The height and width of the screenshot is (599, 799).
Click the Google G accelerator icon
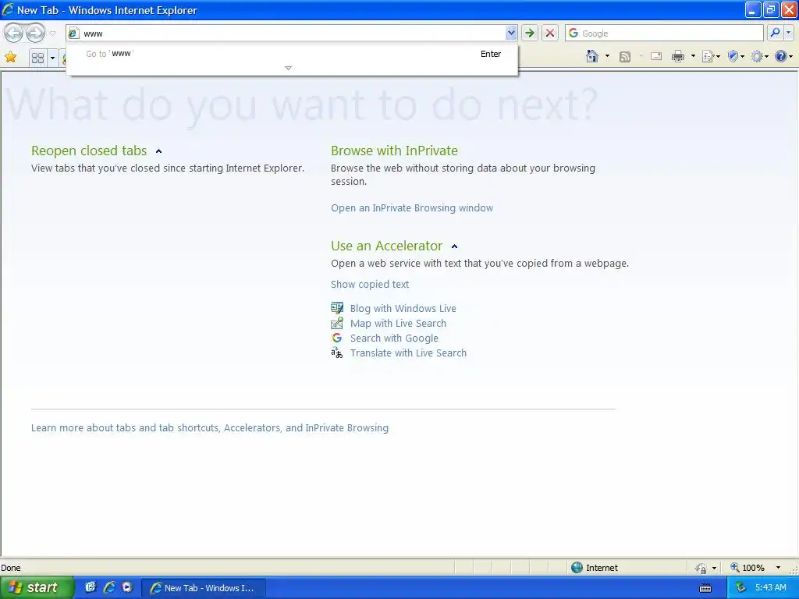click(337, 338)
